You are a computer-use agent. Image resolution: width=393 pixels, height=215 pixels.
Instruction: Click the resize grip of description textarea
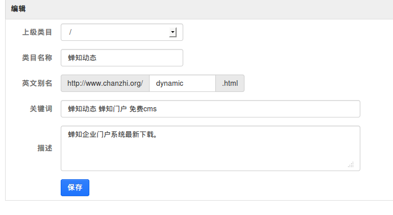pyautogui.click(x=351, y=165)
